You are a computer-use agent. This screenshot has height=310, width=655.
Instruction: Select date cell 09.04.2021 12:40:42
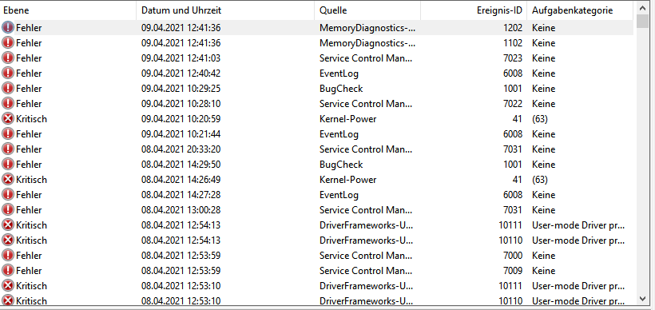tap(181, 74)
